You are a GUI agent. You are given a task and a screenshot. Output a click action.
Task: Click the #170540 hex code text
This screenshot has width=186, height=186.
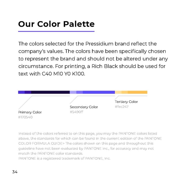(25, 117)
